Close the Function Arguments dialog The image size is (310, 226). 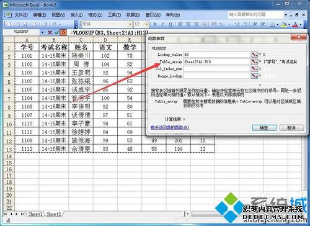[x=298, y=37]
